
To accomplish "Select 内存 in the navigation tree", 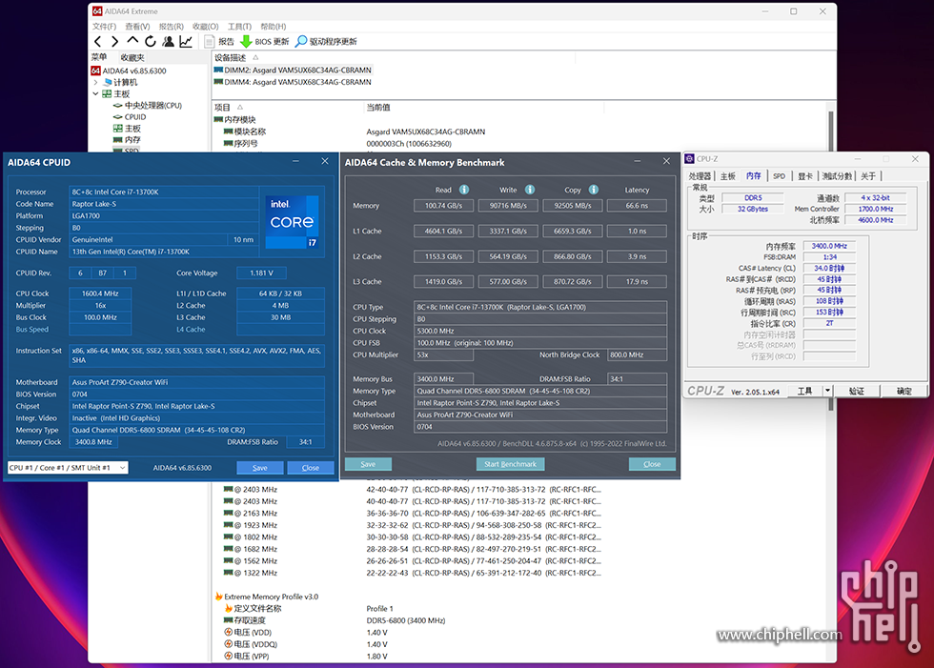I will click(127, 139).
